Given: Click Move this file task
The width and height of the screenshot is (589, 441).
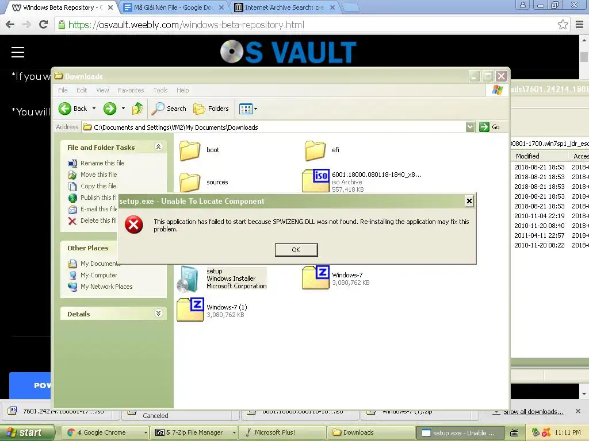Looking at the screenshot, I should tap(99, 175).
